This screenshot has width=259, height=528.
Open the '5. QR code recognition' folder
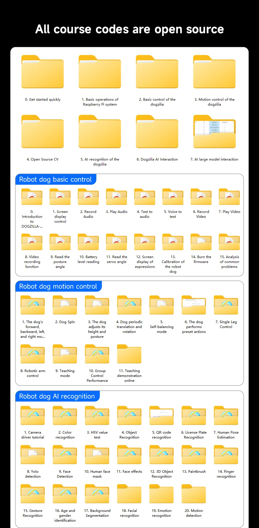[162, 416]
